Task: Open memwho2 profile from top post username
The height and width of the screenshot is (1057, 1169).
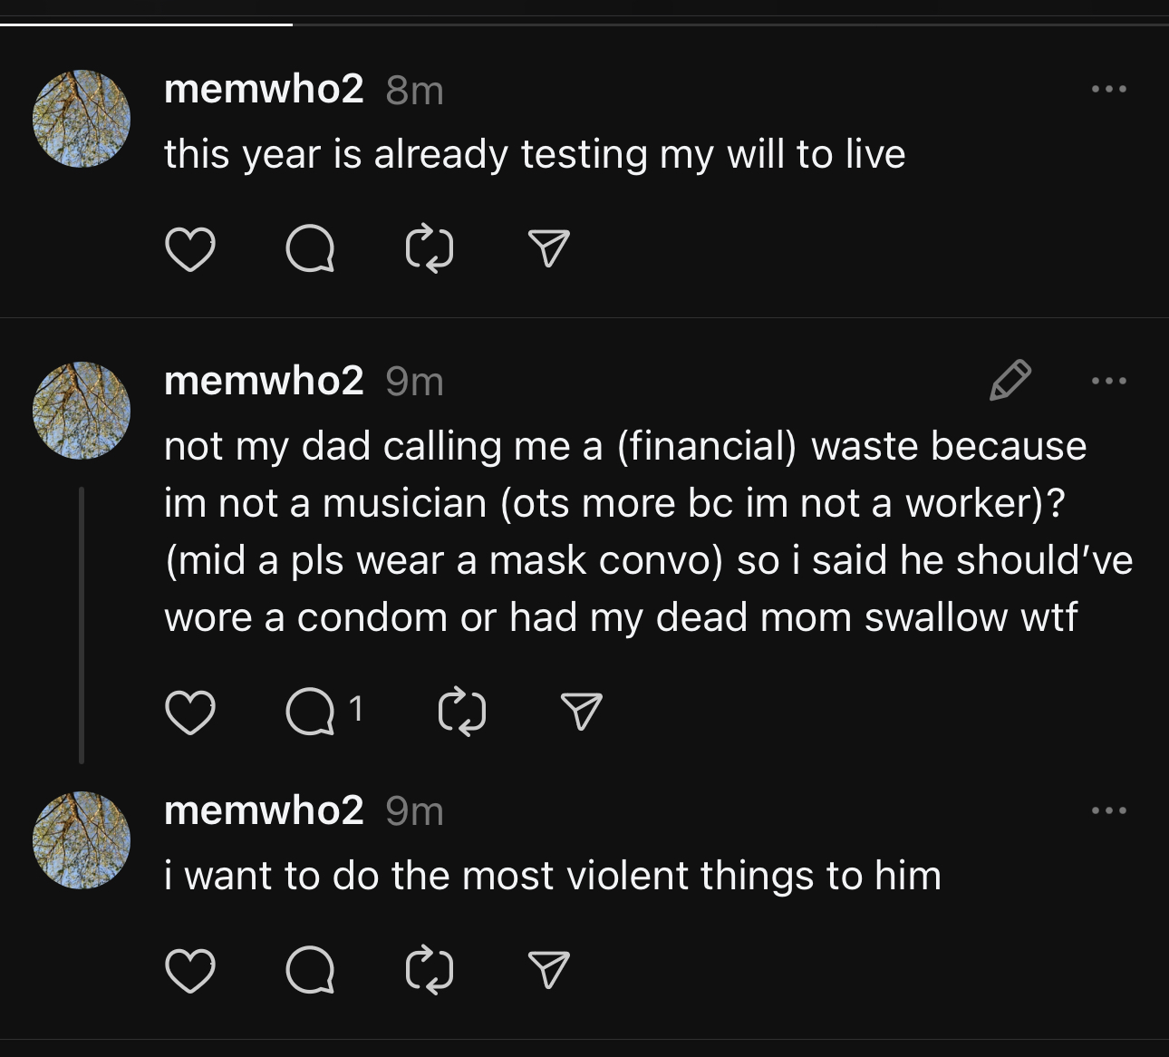Action: click(x=264, y=89)
